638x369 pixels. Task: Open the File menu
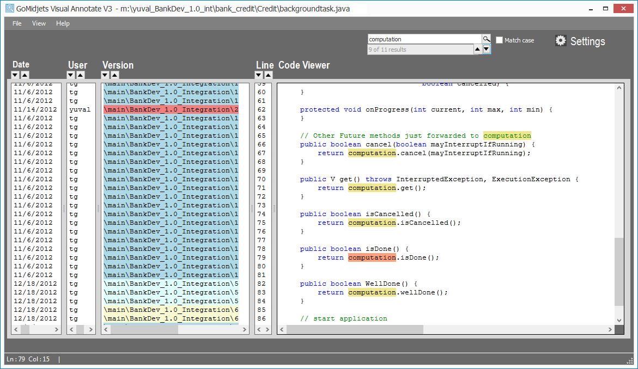click(17, 23)
